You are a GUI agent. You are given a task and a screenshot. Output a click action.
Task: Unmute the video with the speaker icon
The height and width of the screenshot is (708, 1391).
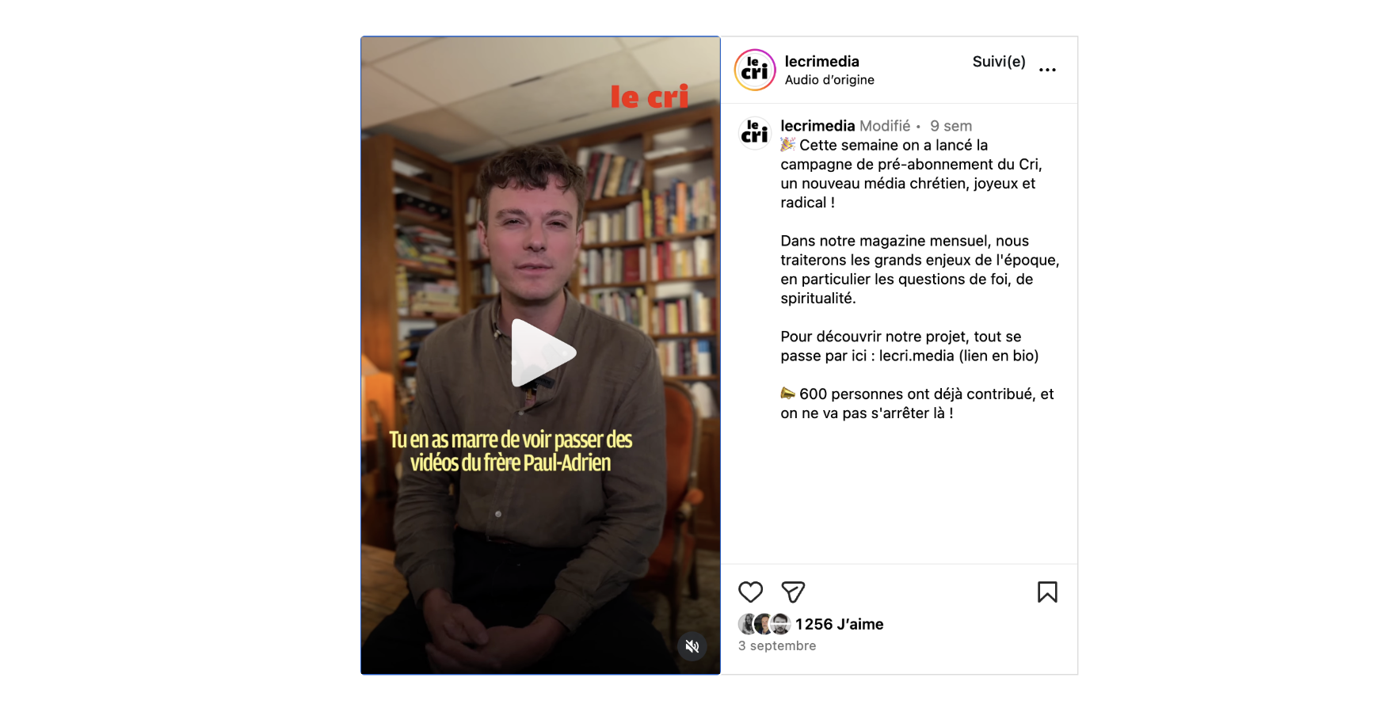pyautogui.click(x=692, y=646)
